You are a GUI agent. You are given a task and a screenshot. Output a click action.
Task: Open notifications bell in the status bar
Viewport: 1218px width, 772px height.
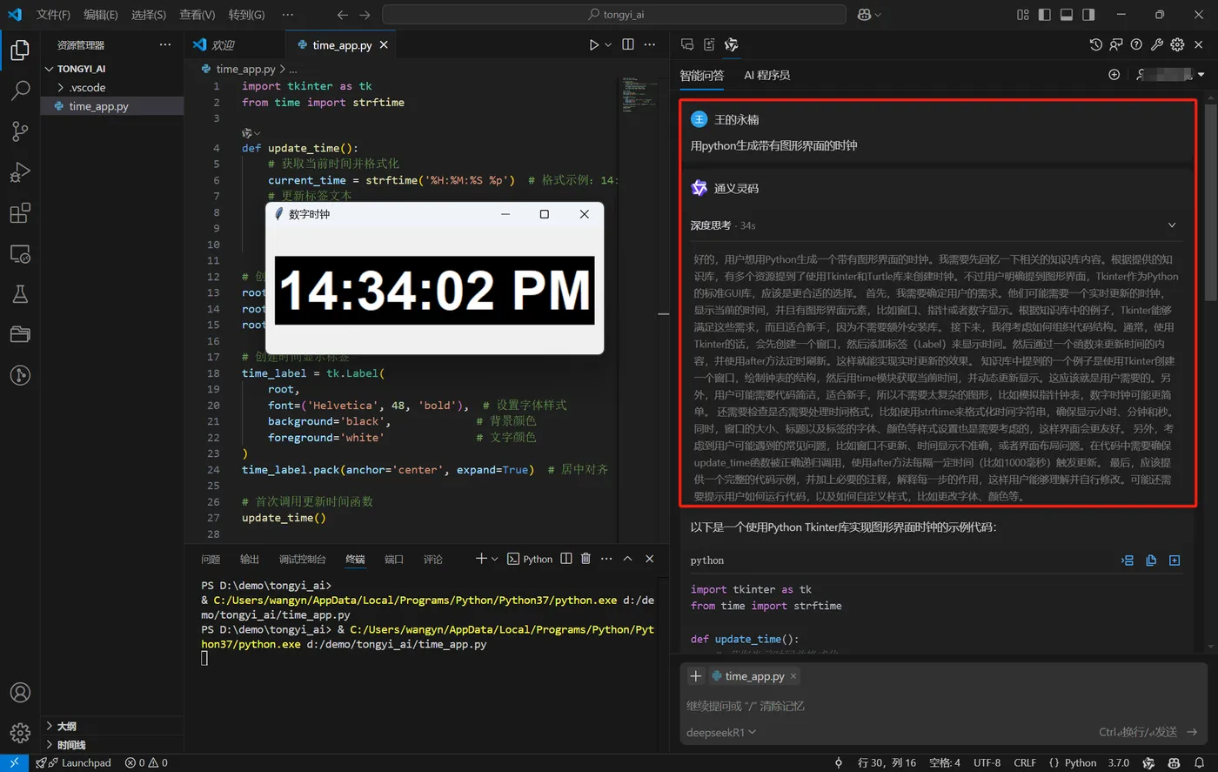(x=1198, y=762)
